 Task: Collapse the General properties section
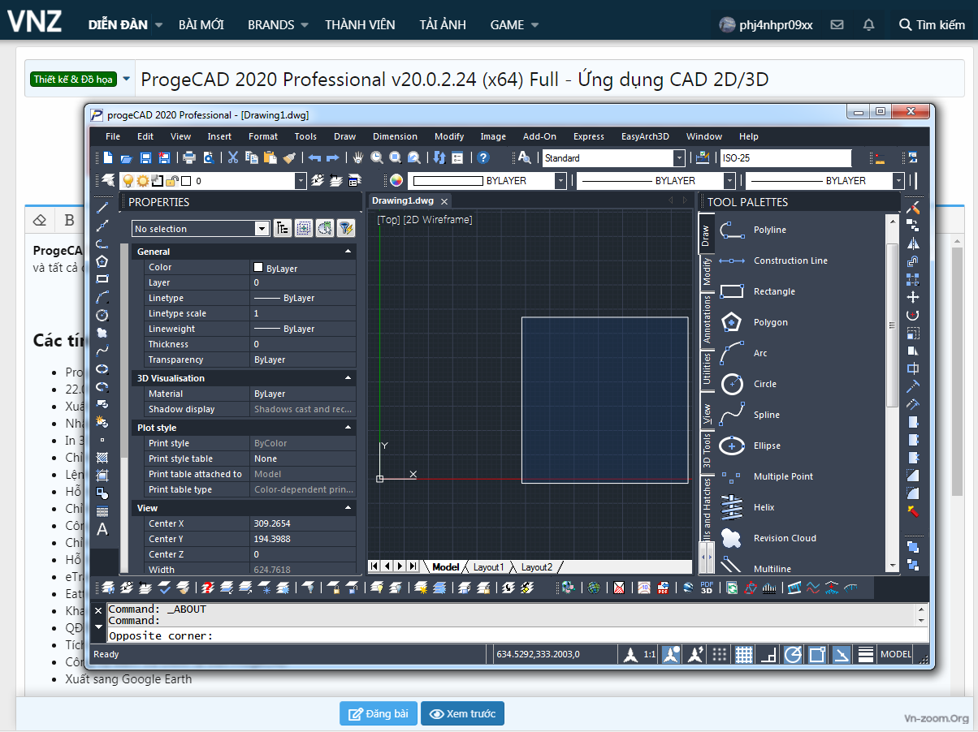[348, 252]
